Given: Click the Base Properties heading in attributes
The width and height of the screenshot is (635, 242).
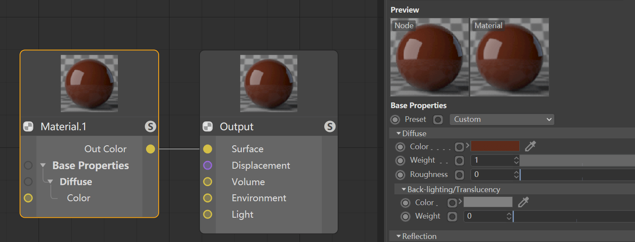Looking at the screenshot, I should pyautogui.click(x=419, y=105).
